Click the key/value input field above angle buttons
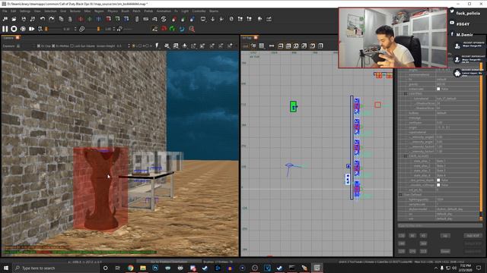The height and width of the screenshot is (273, 487). tap(440, 225)
